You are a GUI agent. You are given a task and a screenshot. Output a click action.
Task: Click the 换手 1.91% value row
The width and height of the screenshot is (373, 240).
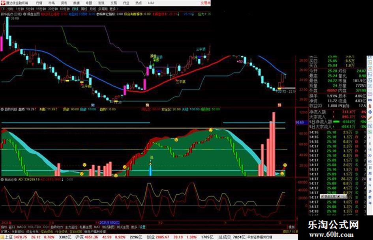(x=323, y=96)
